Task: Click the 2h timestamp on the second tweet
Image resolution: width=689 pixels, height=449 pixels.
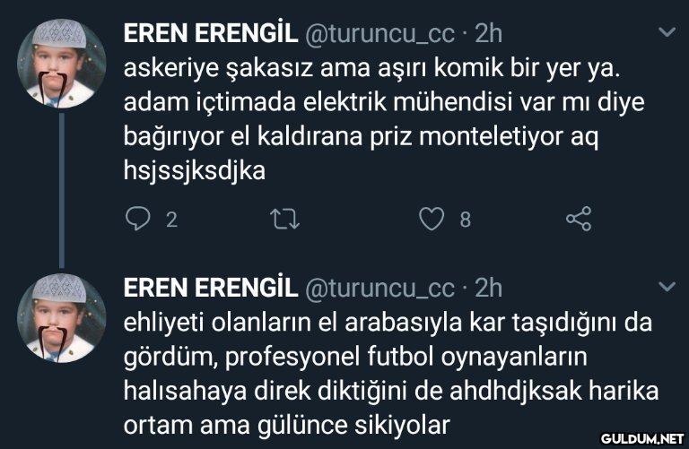Action: pos(488,287)
